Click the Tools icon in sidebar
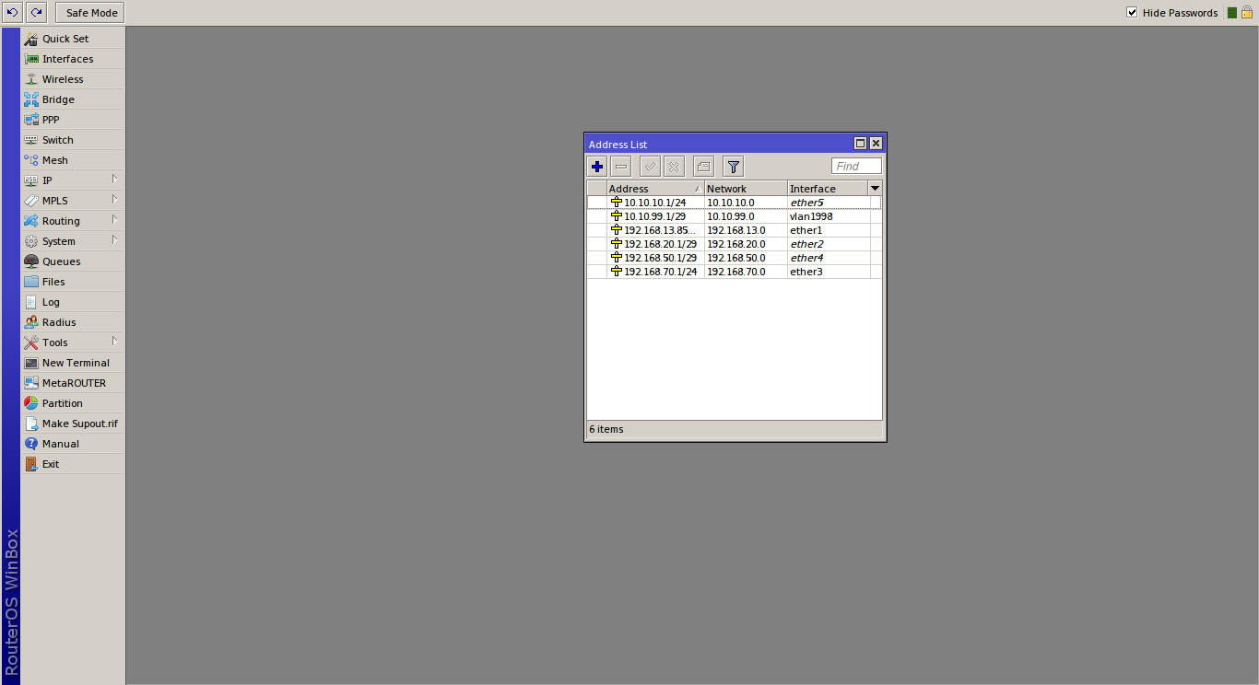The width and height of the screenshot is (1259, 685). click(31, 342)
